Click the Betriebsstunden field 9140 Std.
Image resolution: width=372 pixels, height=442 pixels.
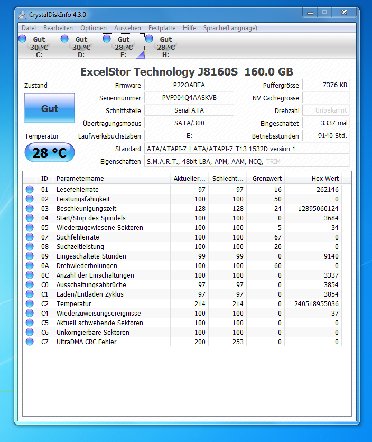click(326, 136)
